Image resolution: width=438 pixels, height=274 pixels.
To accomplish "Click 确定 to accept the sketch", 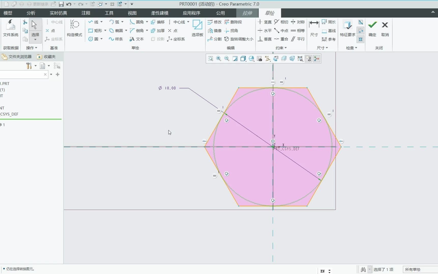I will (372, 28).
